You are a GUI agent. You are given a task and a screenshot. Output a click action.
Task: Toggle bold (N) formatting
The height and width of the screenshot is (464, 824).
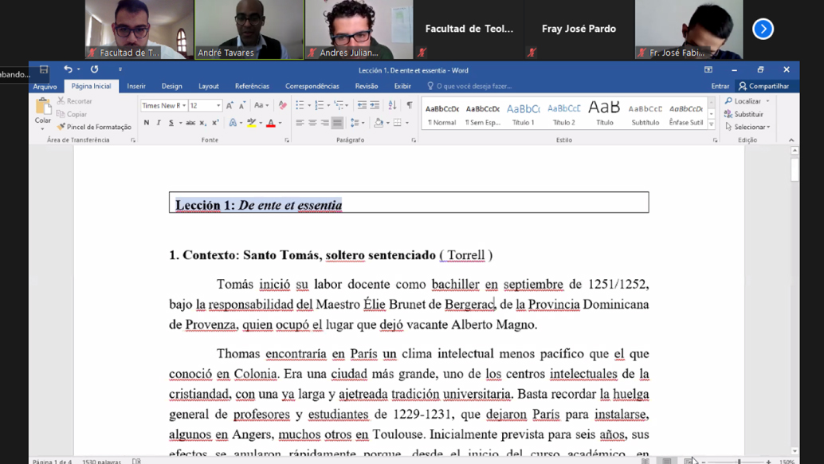pos(146,123)
